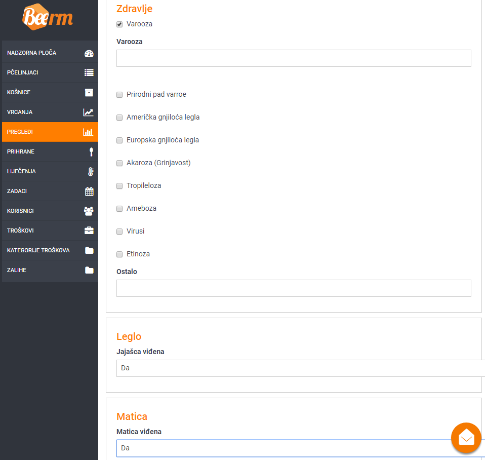Open Liječenja in sidebar

(50, 172)
